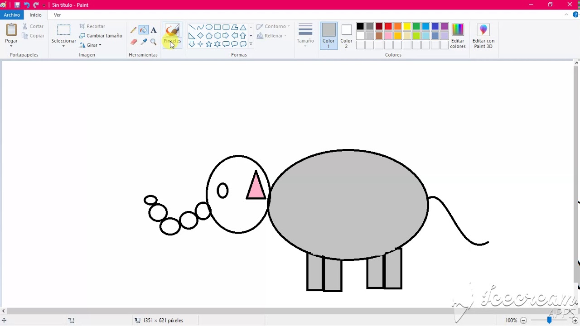
Task: Choose the Pinceles brush tool
Action: tap(172, 35)
